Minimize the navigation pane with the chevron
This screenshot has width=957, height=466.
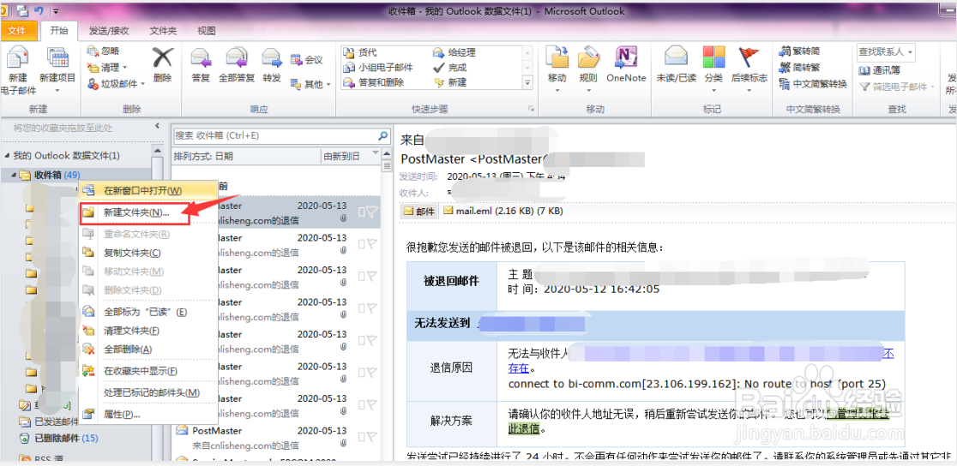click(157, 126)
